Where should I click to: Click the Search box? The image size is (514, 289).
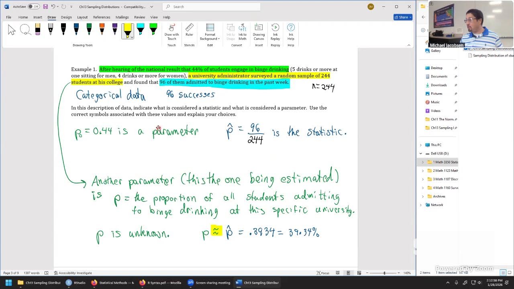tap(212, 7)
